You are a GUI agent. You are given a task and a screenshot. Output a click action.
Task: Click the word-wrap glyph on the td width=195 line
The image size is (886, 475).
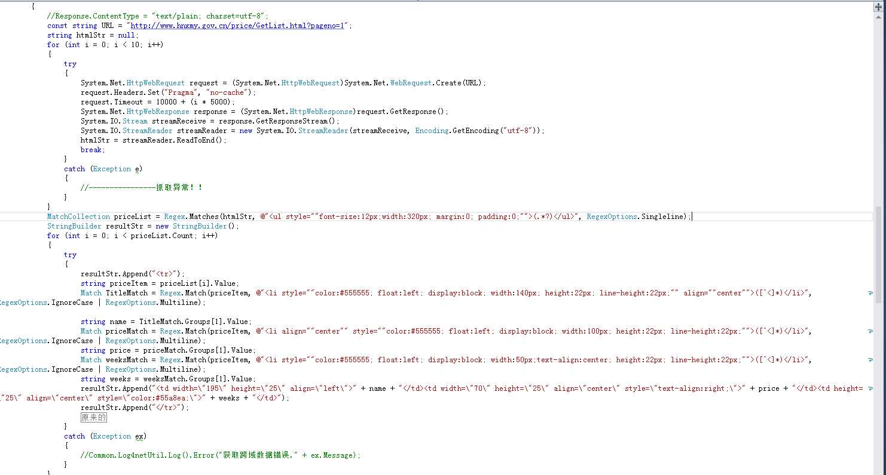coord(870,389)
